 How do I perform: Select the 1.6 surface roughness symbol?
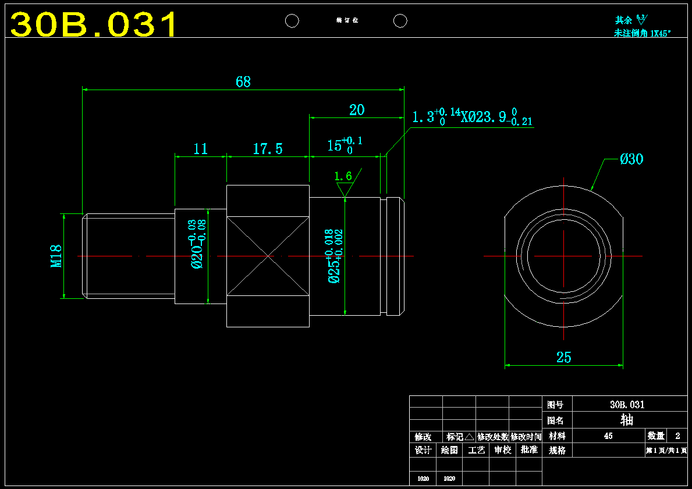click(x=348, y=183)
